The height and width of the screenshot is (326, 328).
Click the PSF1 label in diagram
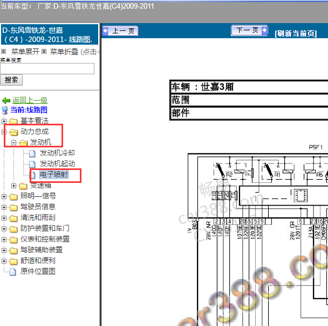pos(316,147)
